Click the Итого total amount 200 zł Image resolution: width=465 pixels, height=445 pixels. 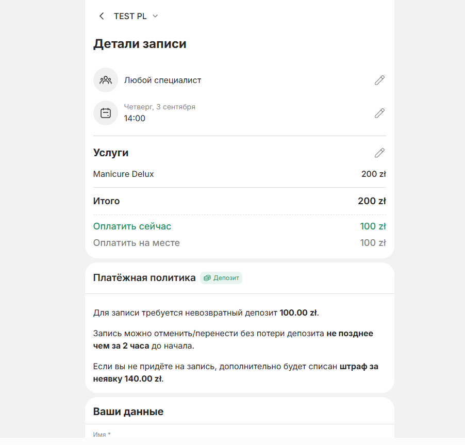(372, 201)
